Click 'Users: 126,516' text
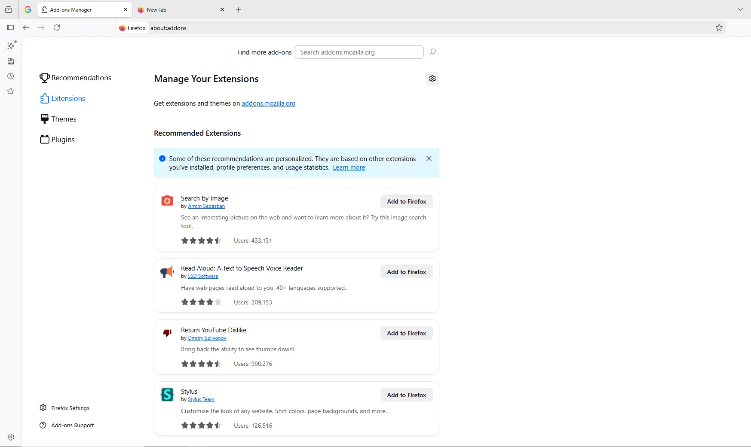Image resolution: width=751 pixels, height=447 pixels. point(253,426)
